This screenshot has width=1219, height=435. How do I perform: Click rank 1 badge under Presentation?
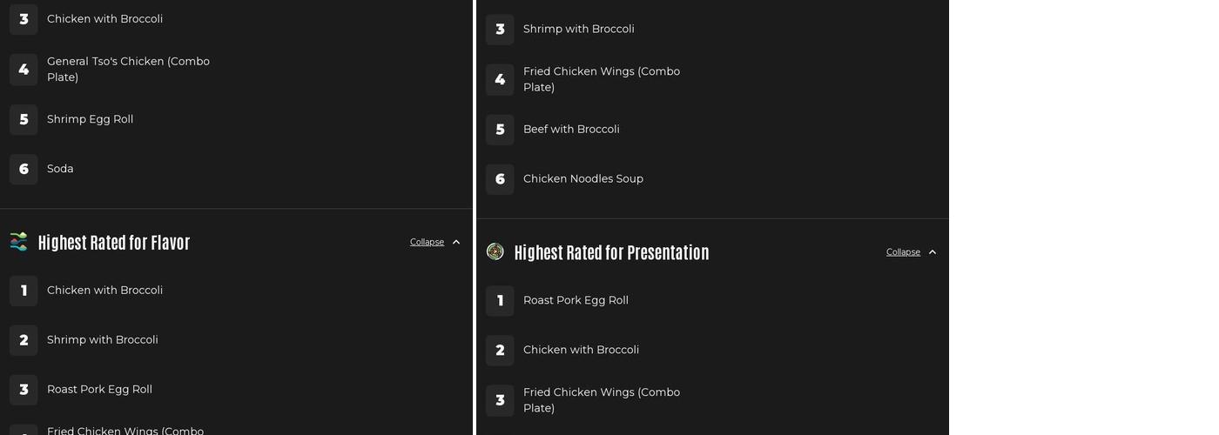pos(500,300)
